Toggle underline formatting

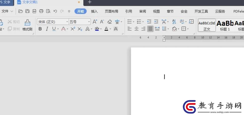click(54, 29)
